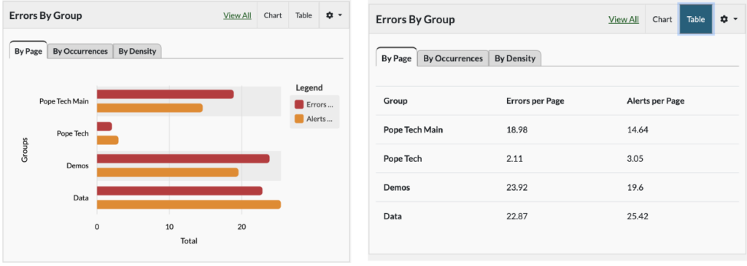This screenshot has width=747, height=266.
Task: Click View All link in the table panel
Action: pyautogui.click(x=624, y=19)
